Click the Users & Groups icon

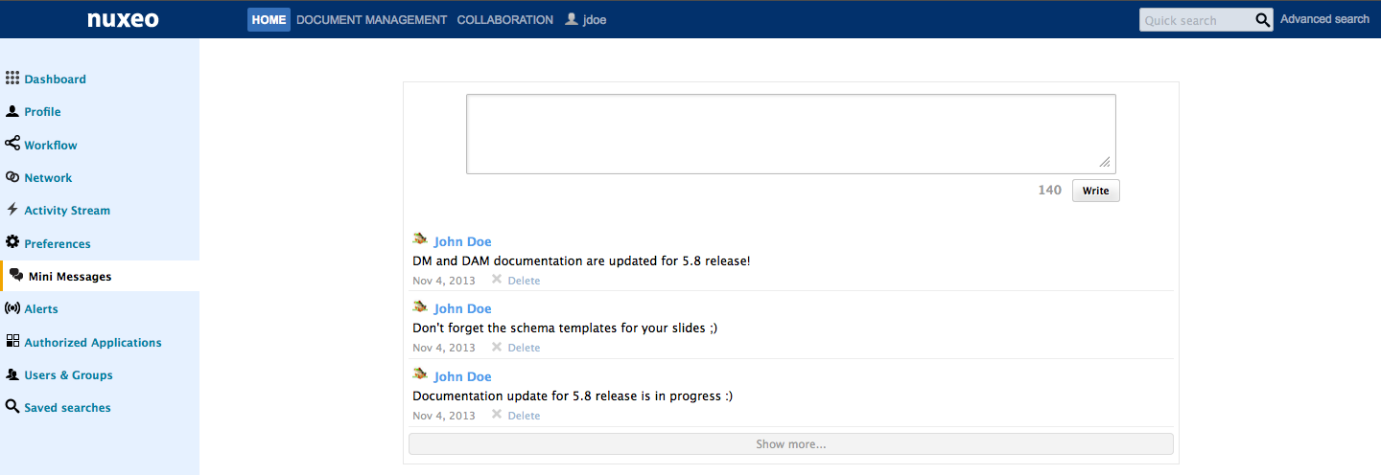12,374
